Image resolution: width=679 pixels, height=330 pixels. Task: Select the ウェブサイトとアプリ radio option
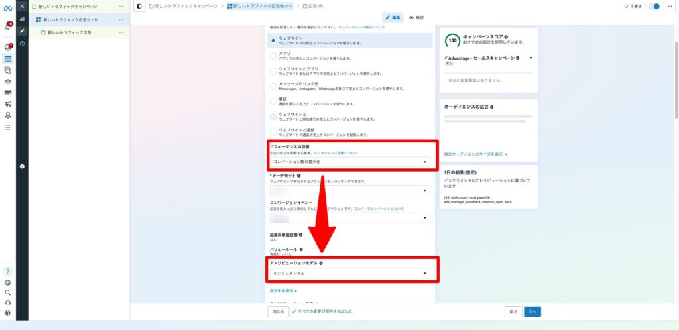tap(273, 71)
